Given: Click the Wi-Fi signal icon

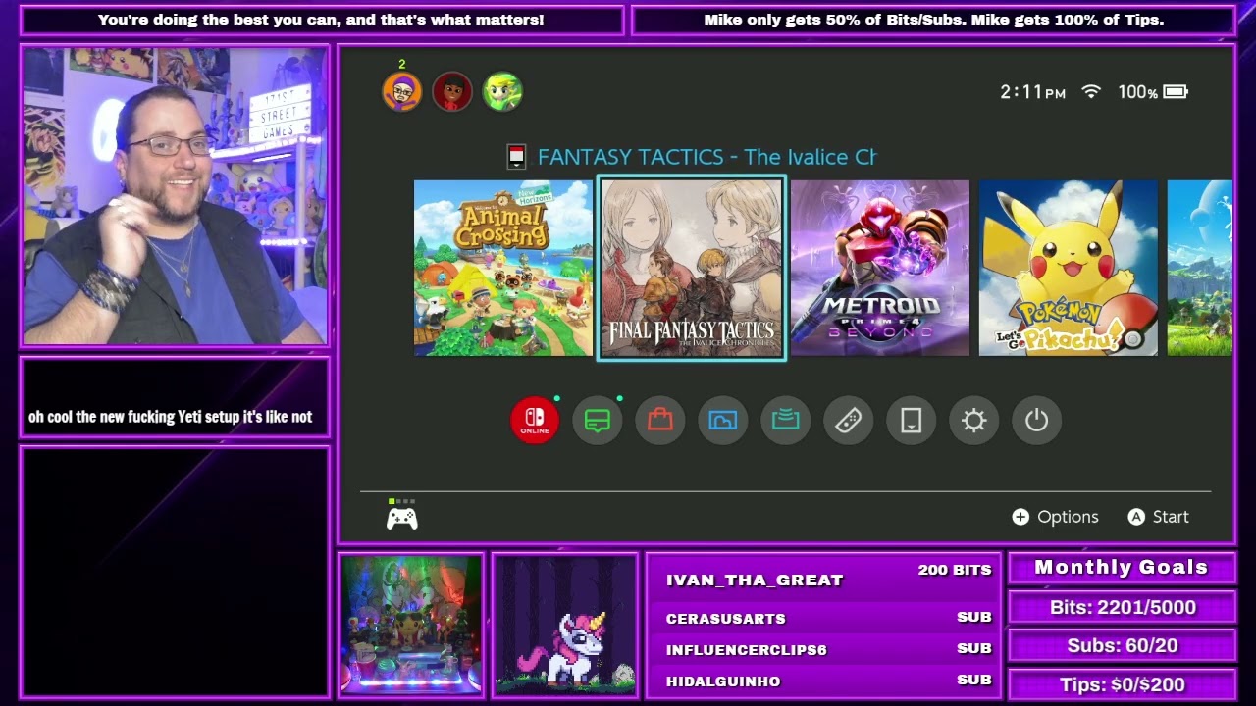Looking at the screenshot, I should 1091,91.
